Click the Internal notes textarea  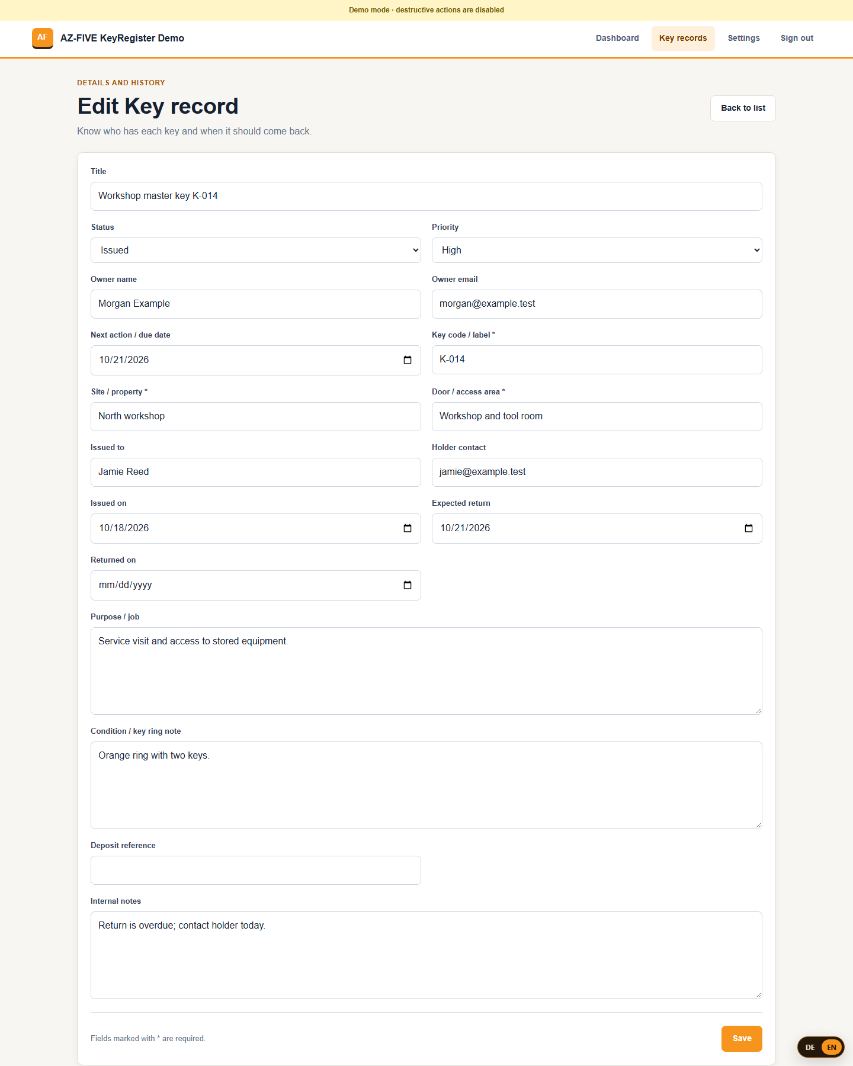426,955
